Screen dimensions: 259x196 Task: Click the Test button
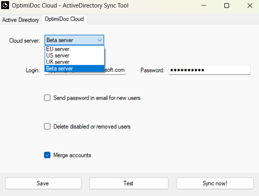pyautogui.click(x=129, y=183)
